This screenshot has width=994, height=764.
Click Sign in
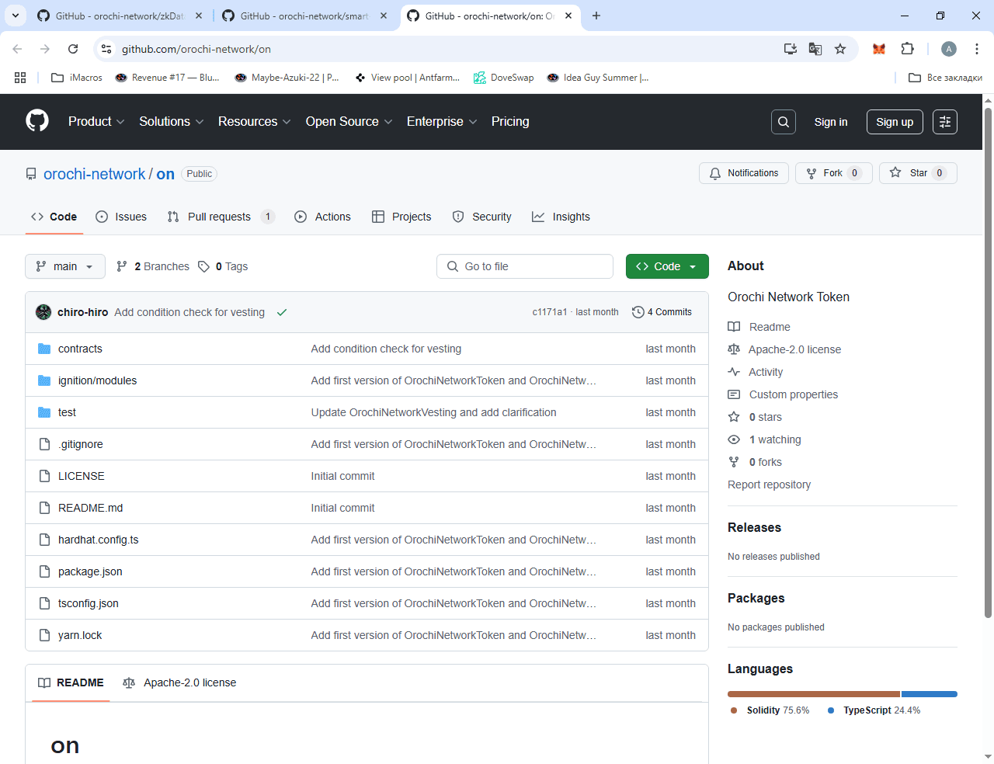point(831,122)
